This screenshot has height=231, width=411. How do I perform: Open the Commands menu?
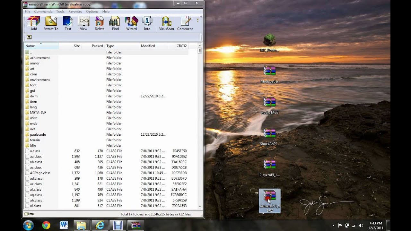point(43,12)
